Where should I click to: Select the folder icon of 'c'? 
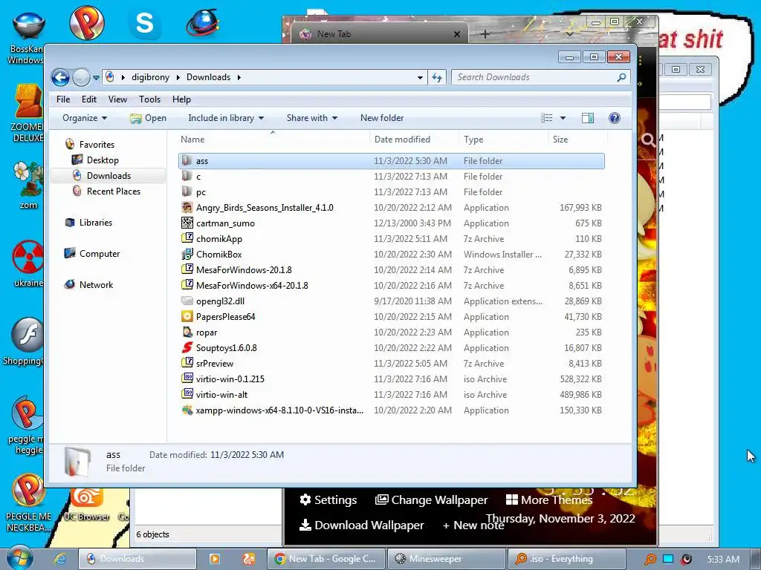point(187,176)
